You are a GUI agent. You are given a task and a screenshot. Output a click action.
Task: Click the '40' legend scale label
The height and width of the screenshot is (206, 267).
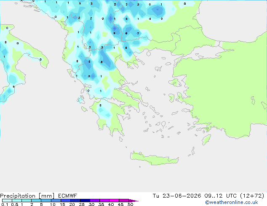coord(111,204)
